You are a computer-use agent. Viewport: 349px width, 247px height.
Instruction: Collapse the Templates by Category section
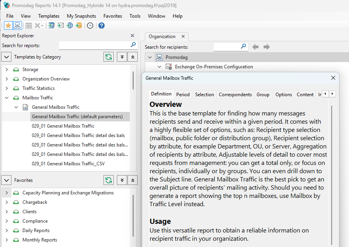7,57
